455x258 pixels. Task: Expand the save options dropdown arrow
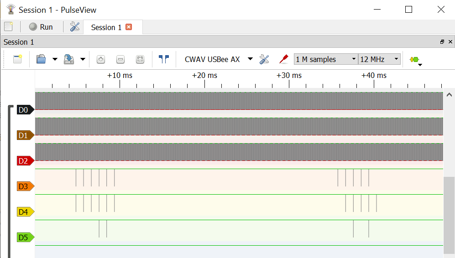pyautogui.click(x=83, y=59)
